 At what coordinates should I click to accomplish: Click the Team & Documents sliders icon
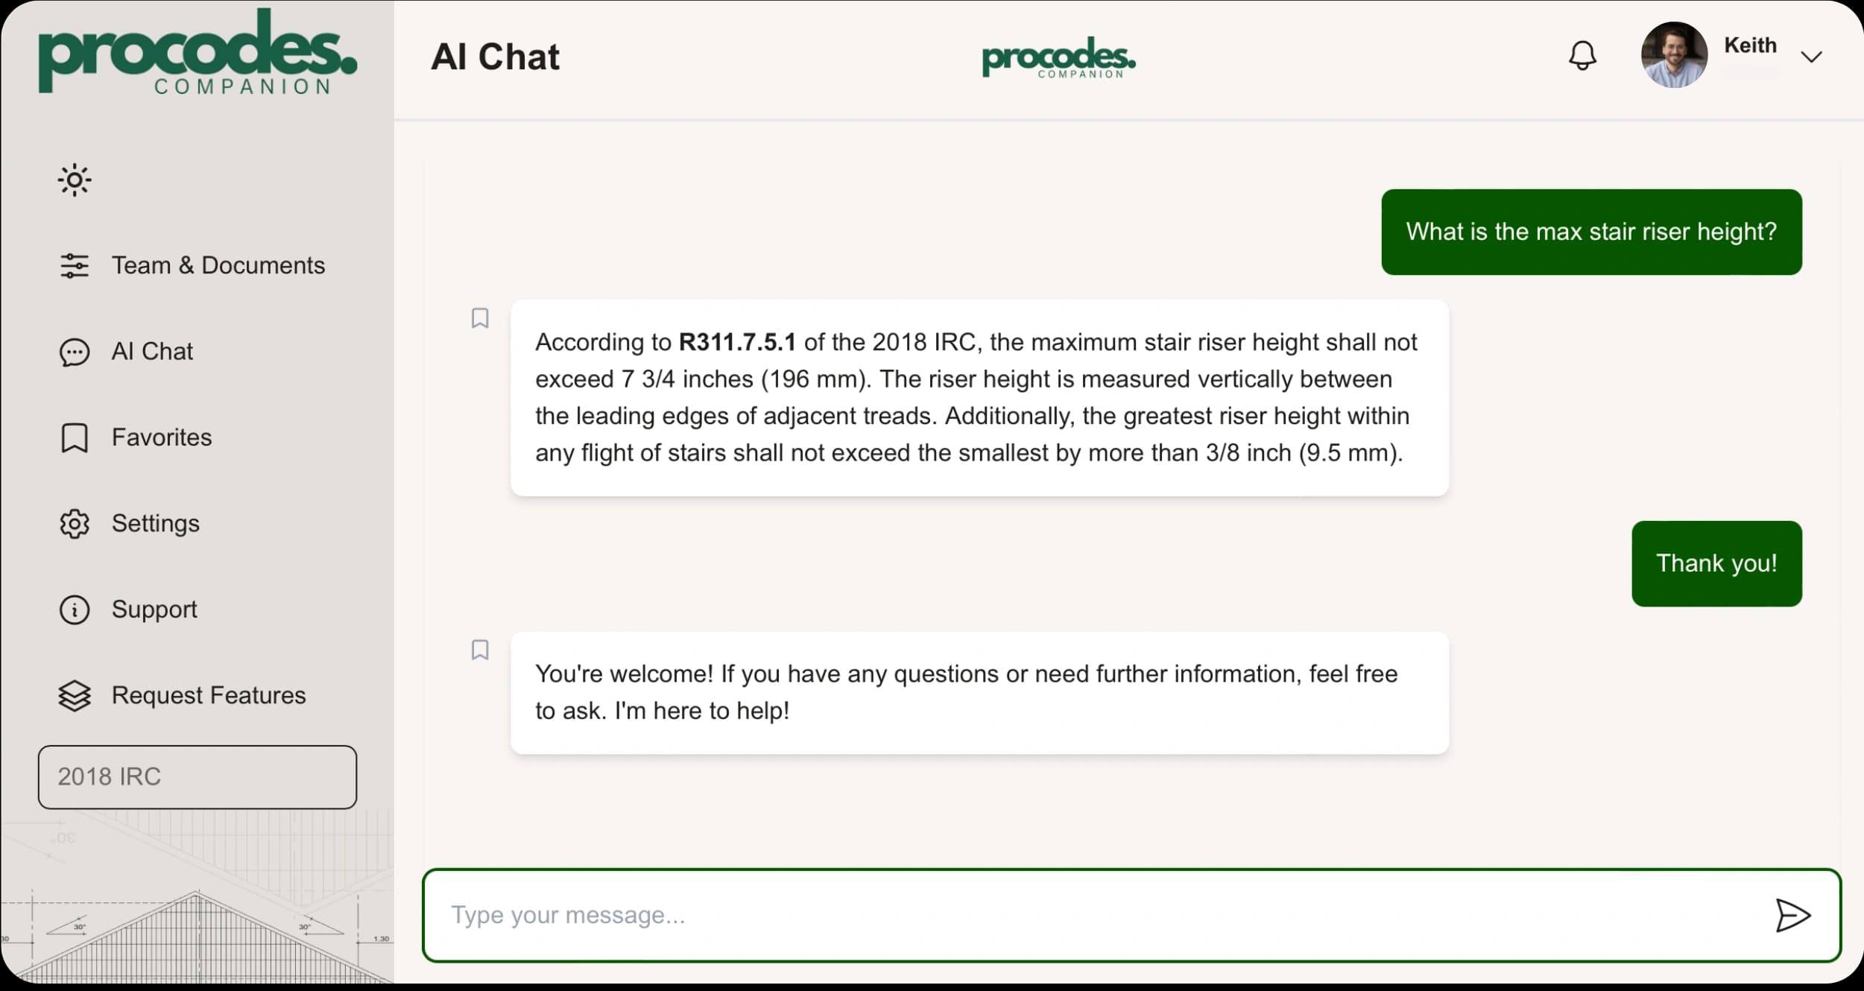coord(75,266)
